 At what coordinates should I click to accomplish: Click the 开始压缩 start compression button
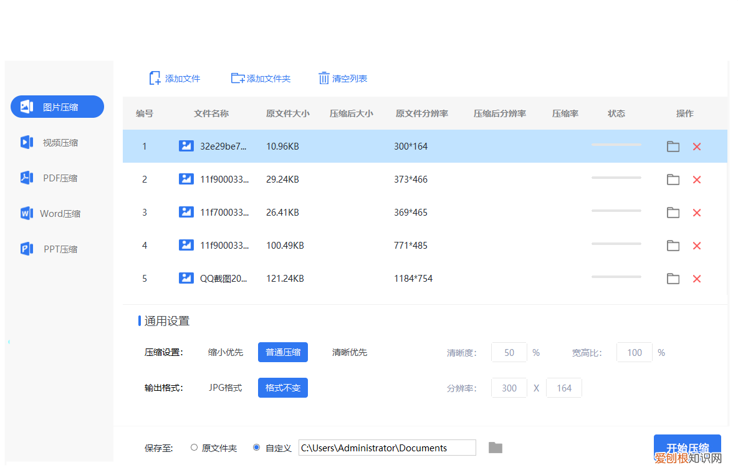pyautogui.click(x=688, y=448)
